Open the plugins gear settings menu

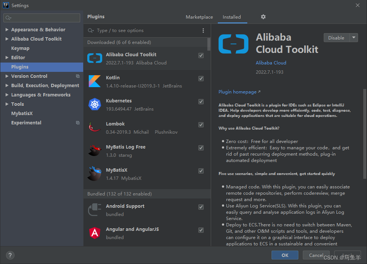(x=263, y=17)
